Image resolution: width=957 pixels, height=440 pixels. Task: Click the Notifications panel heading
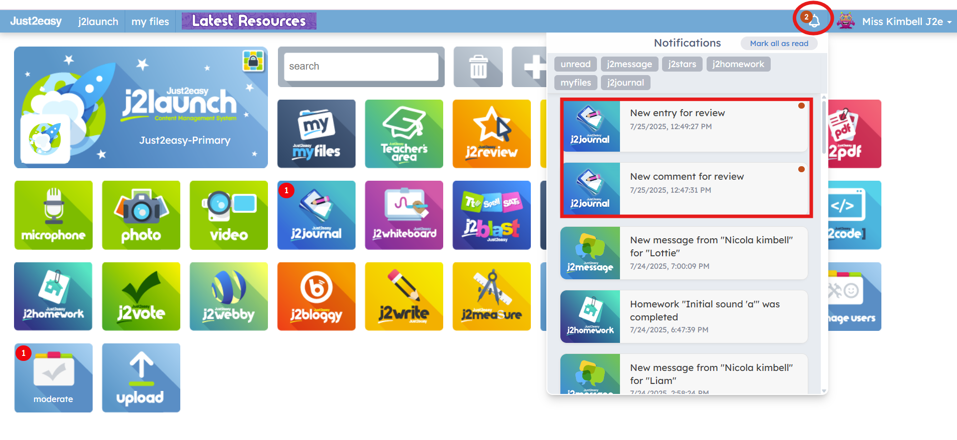tap(687, 43)
